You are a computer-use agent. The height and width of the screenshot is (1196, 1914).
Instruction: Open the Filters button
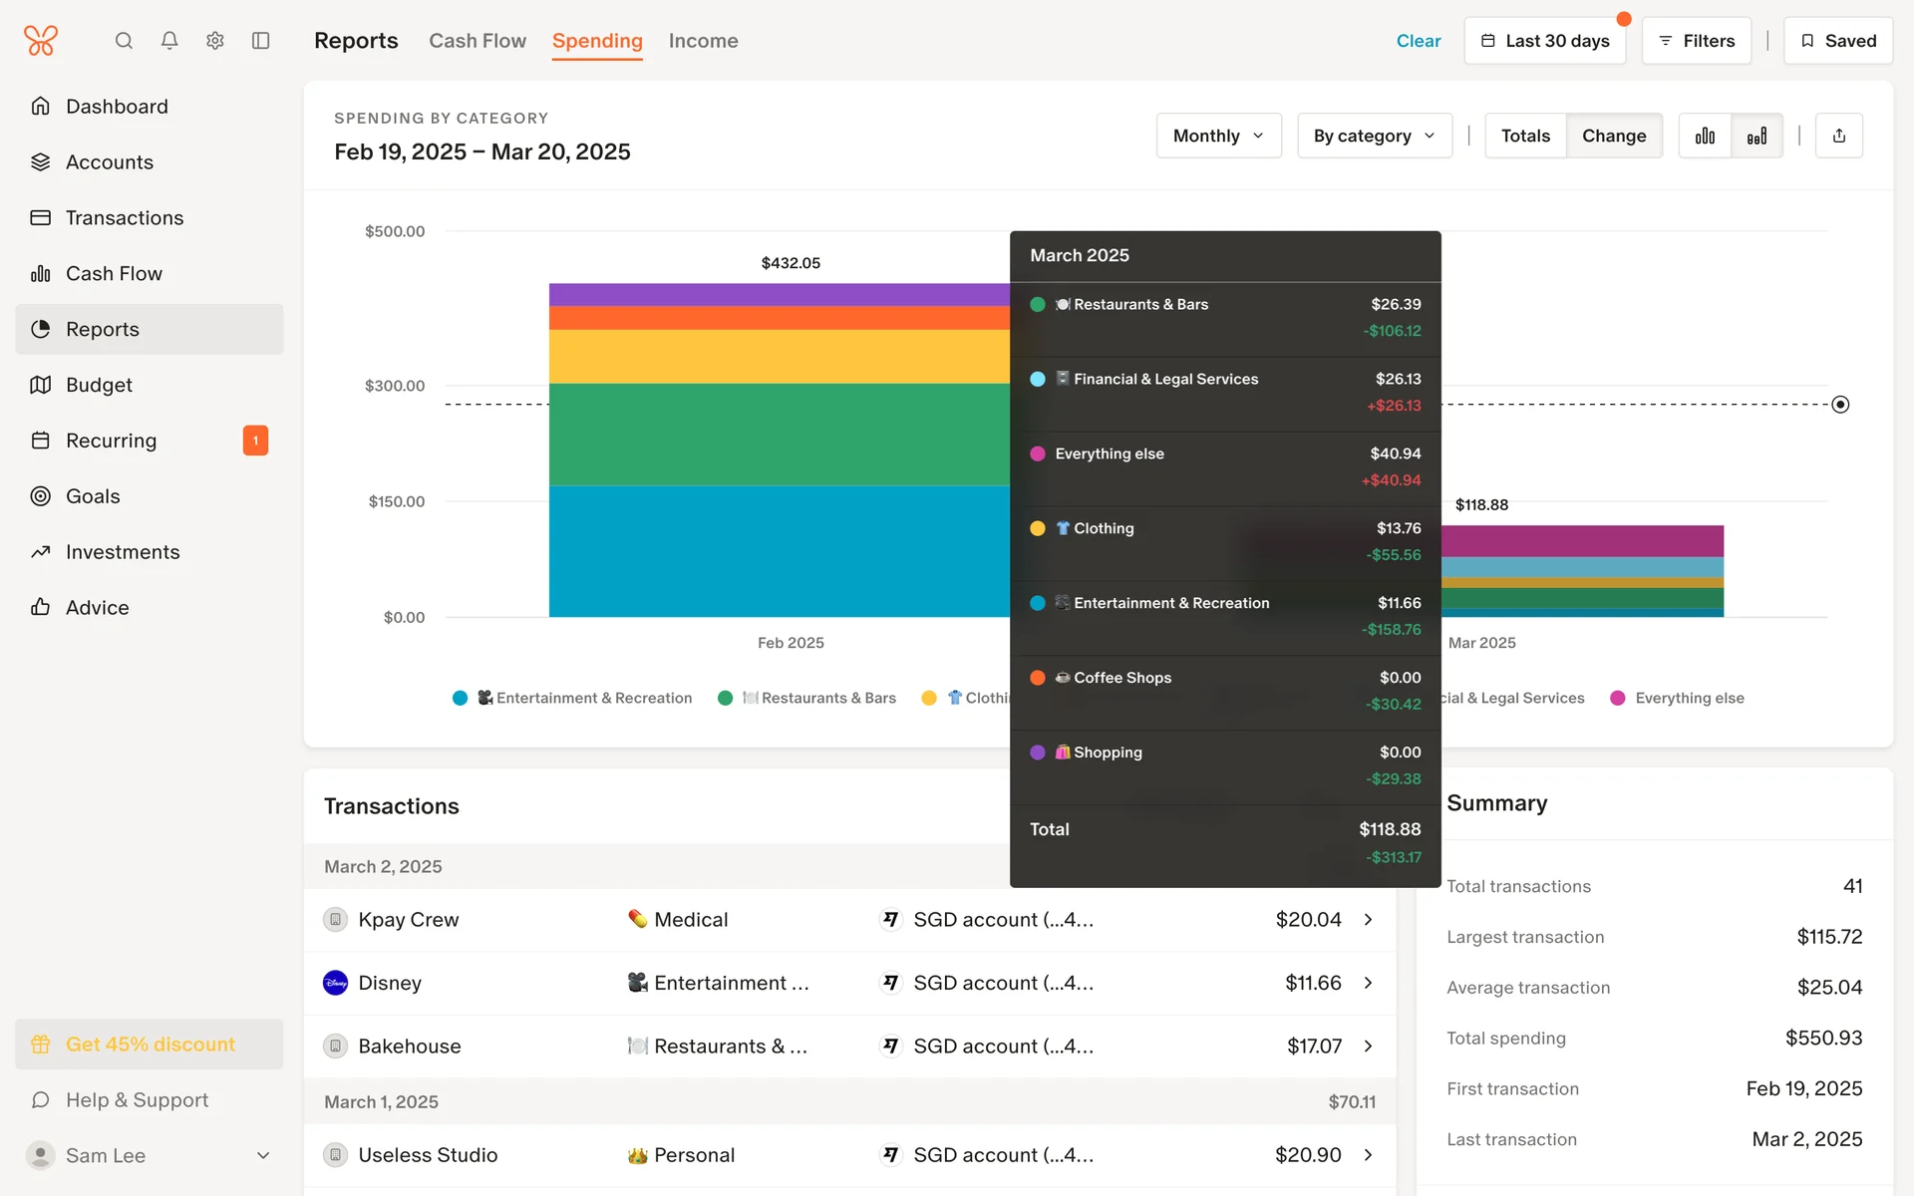(x=1696, y=41)
